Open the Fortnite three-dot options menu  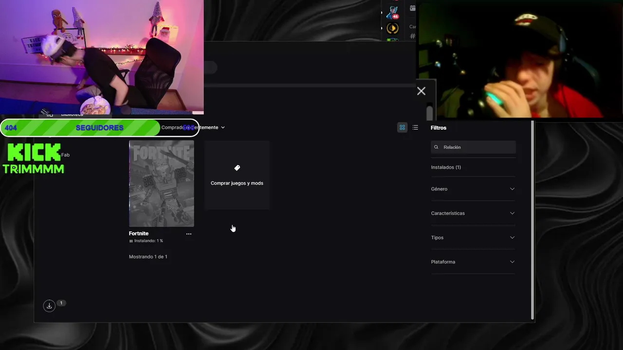(x=189, y=234)
